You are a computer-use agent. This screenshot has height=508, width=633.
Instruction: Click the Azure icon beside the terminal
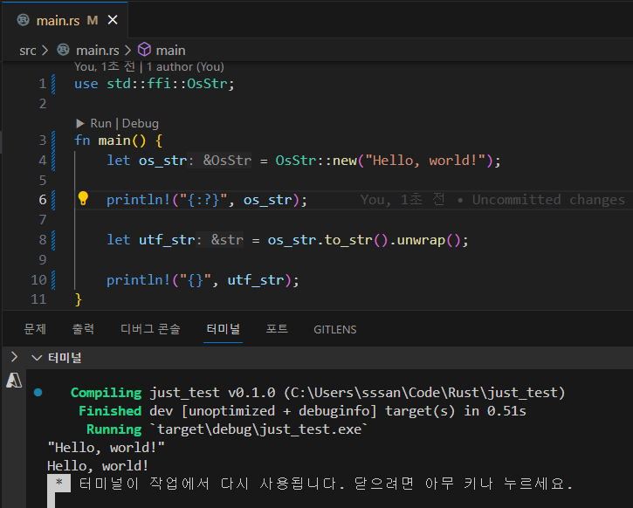pos(14,380)
